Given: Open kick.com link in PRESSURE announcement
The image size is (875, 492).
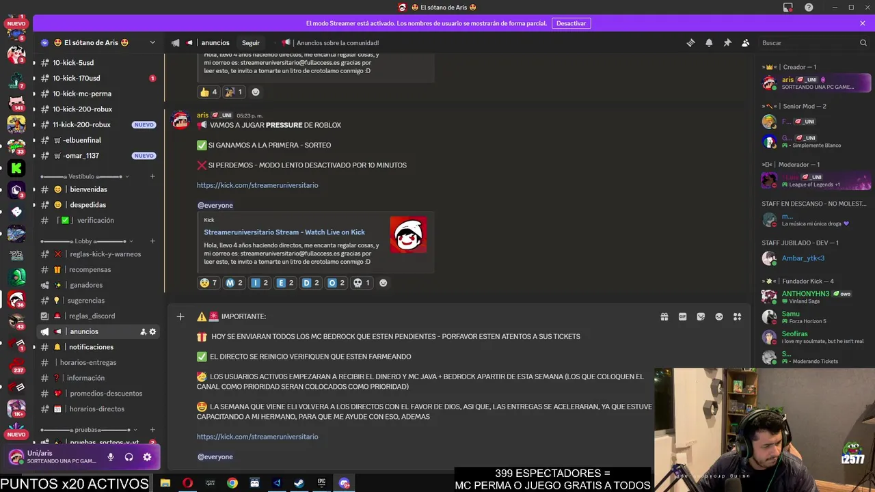Looking at the screenshot, I should [x=257, y=185].
